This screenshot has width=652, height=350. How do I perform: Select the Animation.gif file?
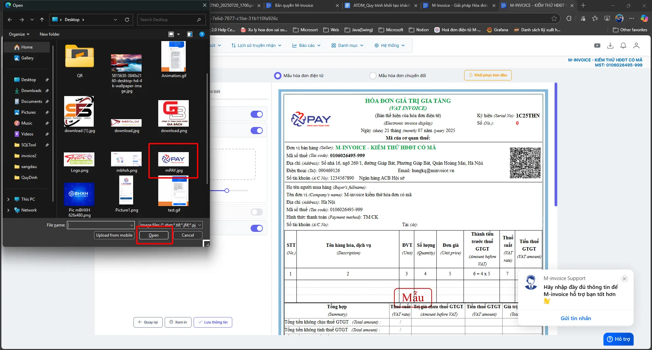(x=174, y=60)
